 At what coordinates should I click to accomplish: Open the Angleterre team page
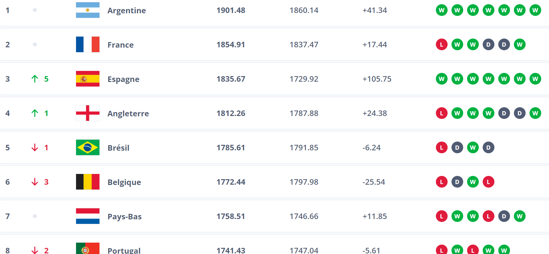128,113
